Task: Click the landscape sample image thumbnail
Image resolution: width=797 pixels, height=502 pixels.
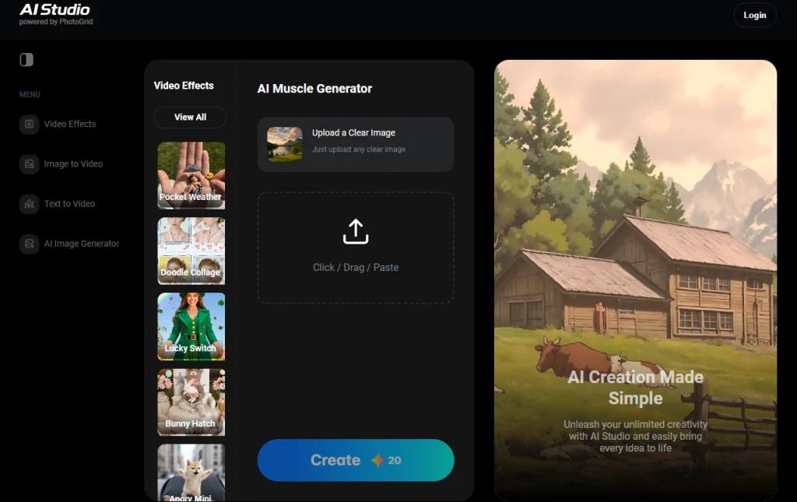Action: 285,144
